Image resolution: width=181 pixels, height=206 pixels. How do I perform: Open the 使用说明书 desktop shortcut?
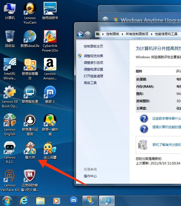50,11
